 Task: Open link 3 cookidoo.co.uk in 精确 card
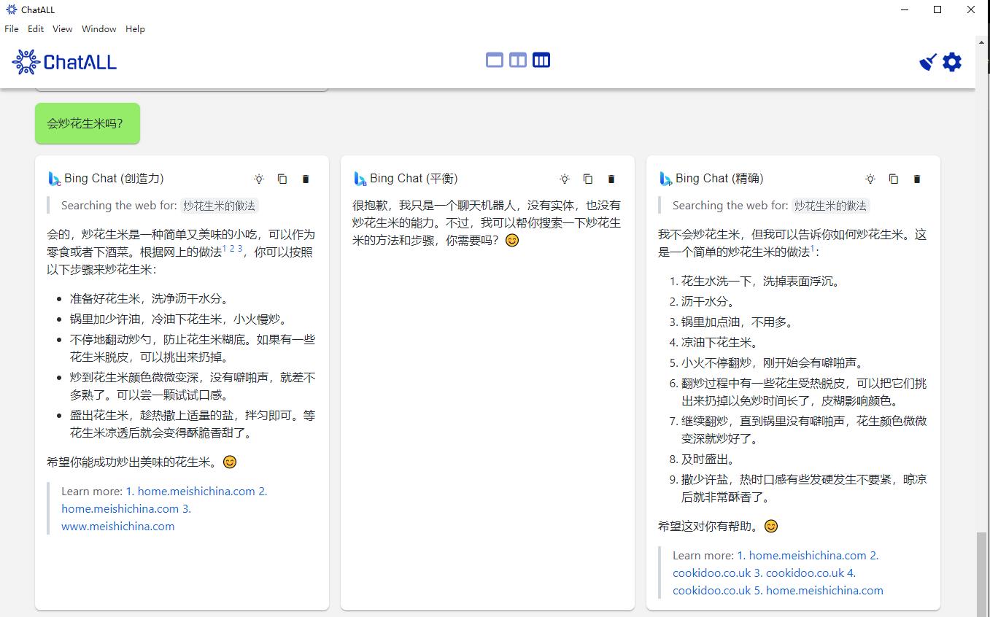(799, 573)
